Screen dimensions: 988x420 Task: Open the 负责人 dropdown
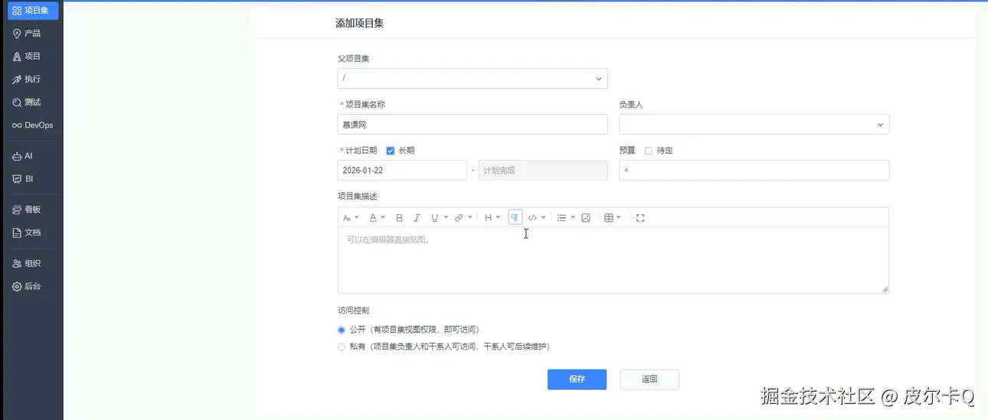754,124
